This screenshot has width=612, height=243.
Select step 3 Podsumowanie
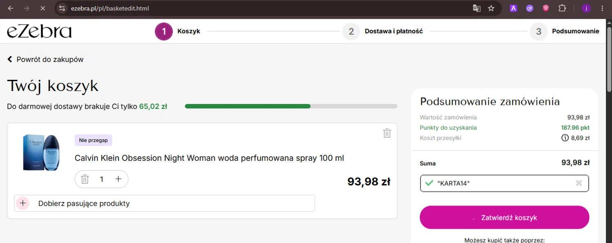[x=565, y=31]
